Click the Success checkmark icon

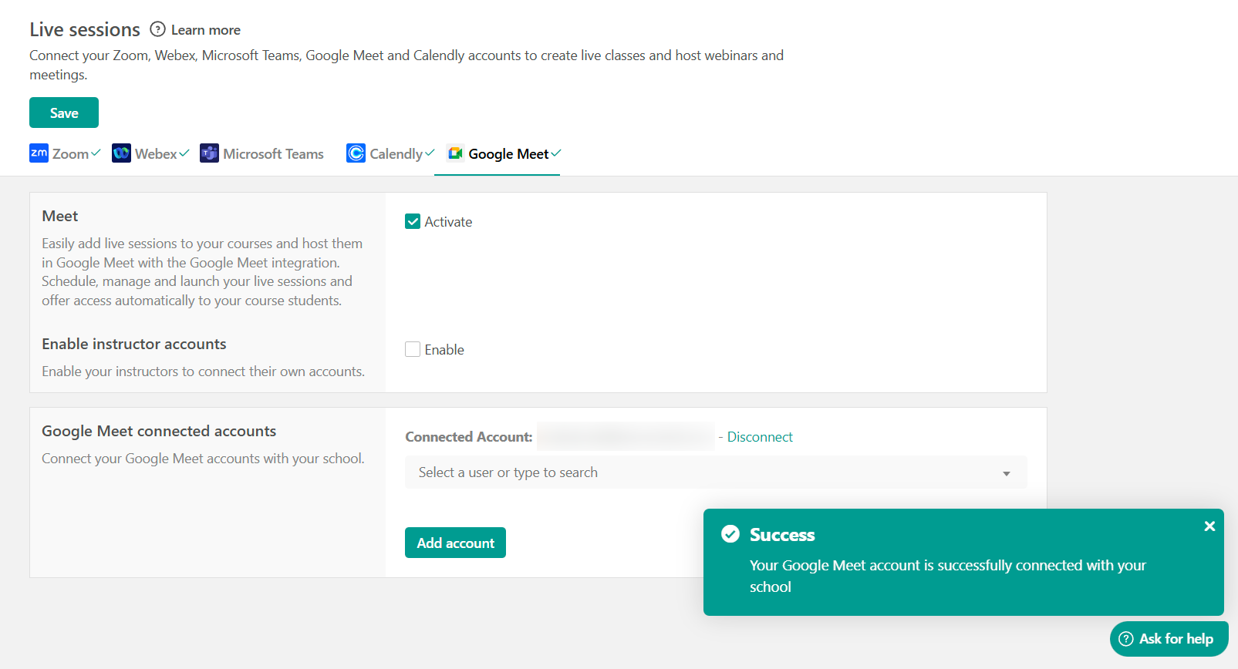coord(730,533)
